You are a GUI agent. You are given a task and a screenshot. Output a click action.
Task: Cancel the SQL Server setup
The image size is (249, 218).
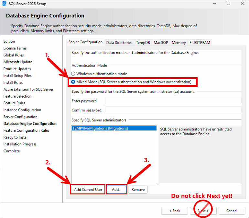(232, 211)
